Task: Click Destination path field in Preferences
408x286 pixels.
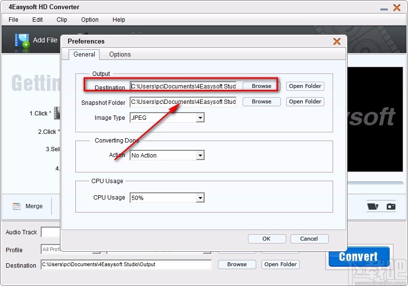Action: 183,86
